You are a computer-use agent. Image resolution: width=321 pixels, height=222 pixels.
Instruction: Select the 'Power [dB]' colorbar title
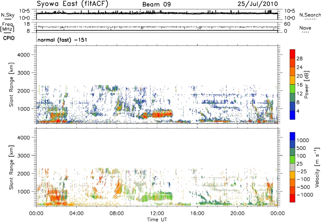[x=306, y=85]
